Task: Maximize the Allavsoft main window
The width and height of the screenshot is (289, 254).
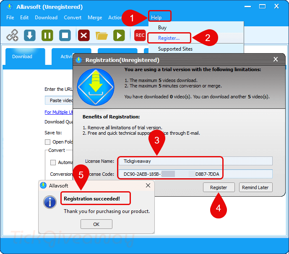Action: pos(262,7)
